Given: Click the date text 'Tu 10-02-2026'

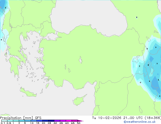Looking at the screenshot, I should point(107,118).
